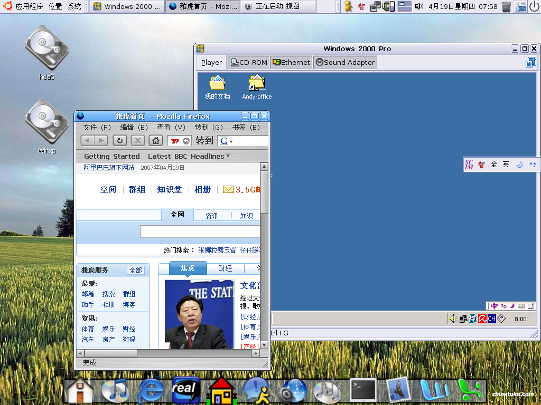Open the Andy-office shortcut folder
The image size is (541, 405).
pyautogui.click(x=257, y=88)
